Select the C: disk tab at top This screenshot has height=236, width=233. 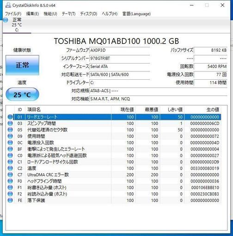pos(17,25)
